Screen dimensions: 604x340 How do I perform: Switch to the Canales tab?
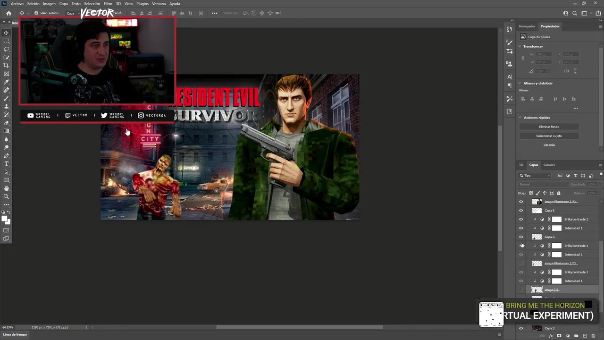(549, 165)
